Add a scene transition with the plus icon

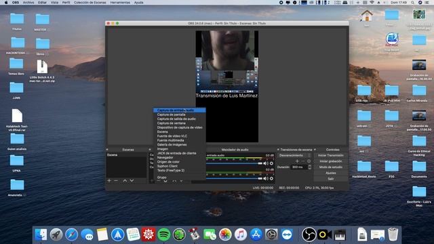(x=297, y=161)
